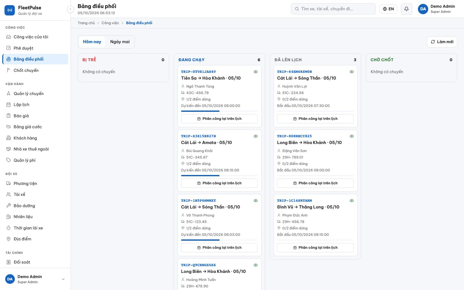464x290 pixels.
Task: Switch language with EN button
Action: (388, 9)
